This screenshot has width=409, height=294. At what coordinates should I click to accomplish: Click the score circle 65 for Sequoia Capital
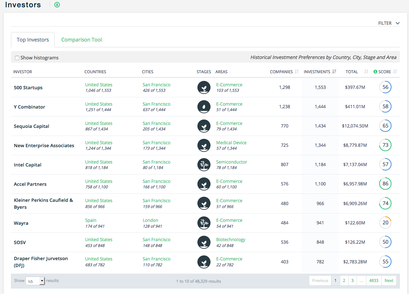(385, 126)
